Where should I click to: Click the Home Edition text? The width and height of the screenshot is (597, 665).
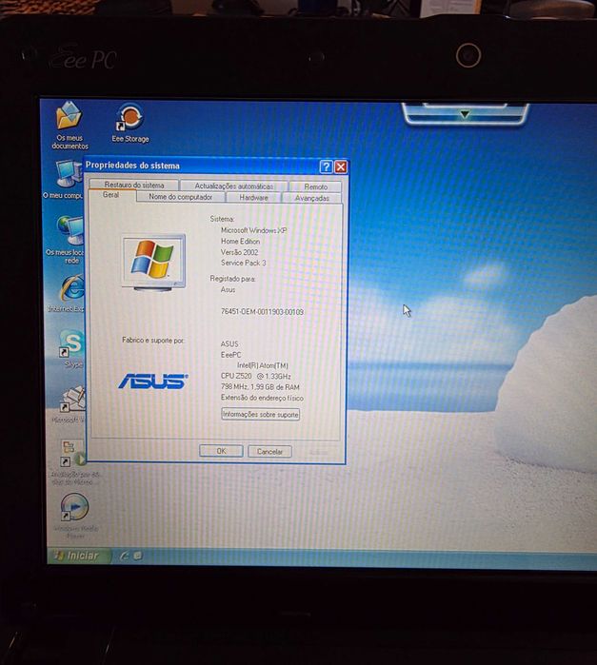(240, 242)
